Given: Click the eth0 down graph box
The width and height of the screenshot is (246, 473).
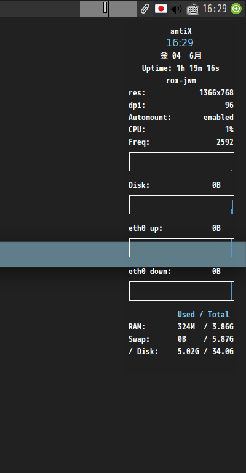Looking at the screenshot, I should [x=181, y=291].
